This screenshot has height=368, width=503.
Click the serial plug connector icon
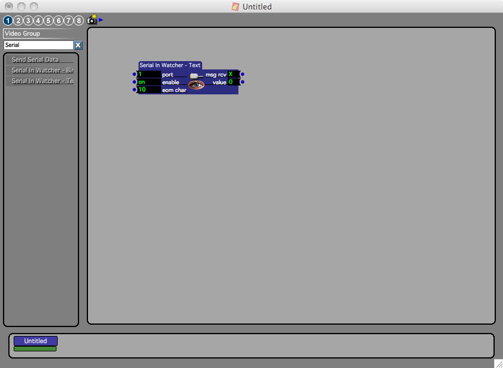194,75
